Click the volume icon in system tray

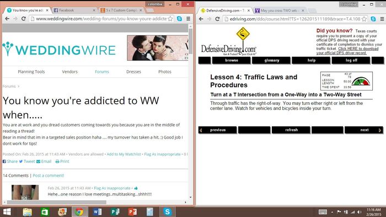coord(360,212)
